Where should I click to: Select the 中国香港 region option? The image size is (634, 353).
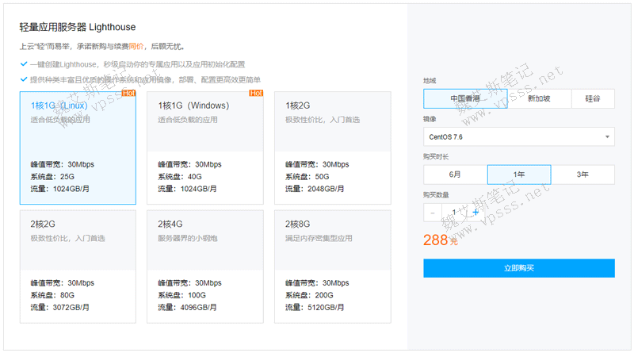coord(465,99)
